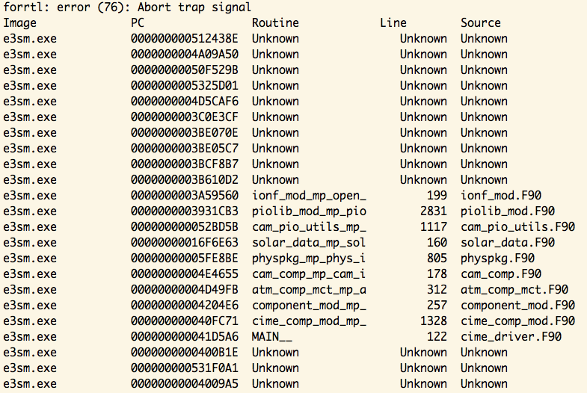Click the 'MAIN__' routine entry
The image size is (587, 393).
(x=271, y=337)
